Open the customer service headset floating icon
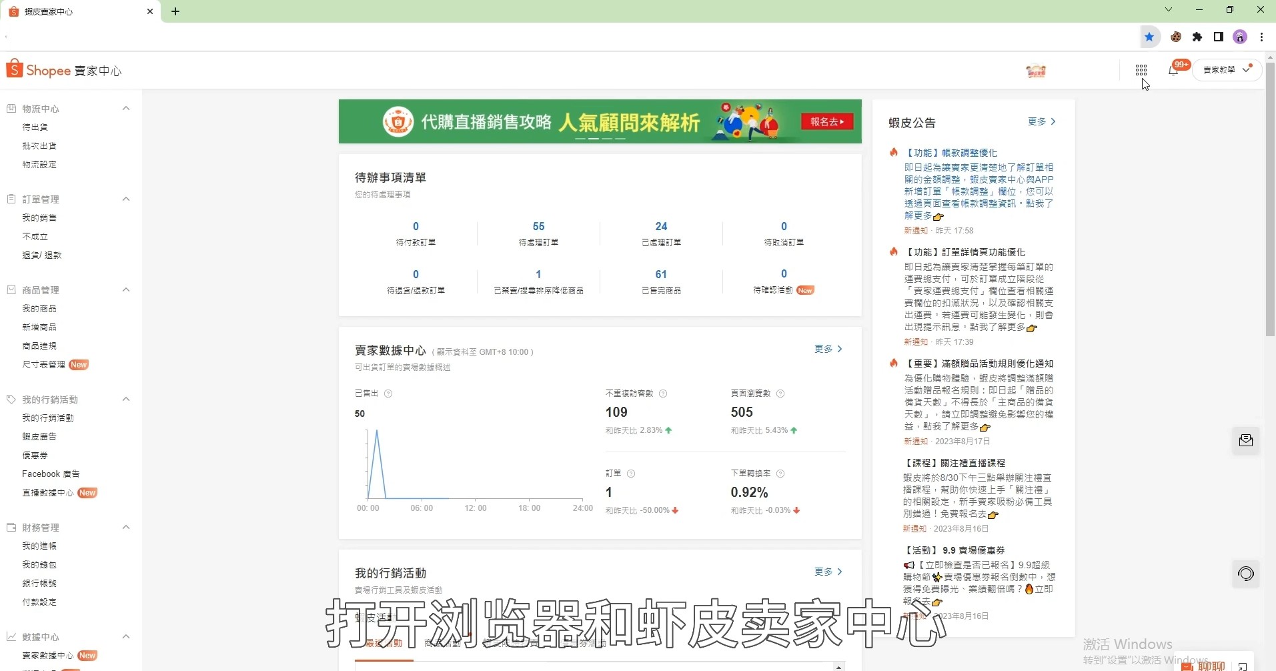 [x=1246, y=574]
